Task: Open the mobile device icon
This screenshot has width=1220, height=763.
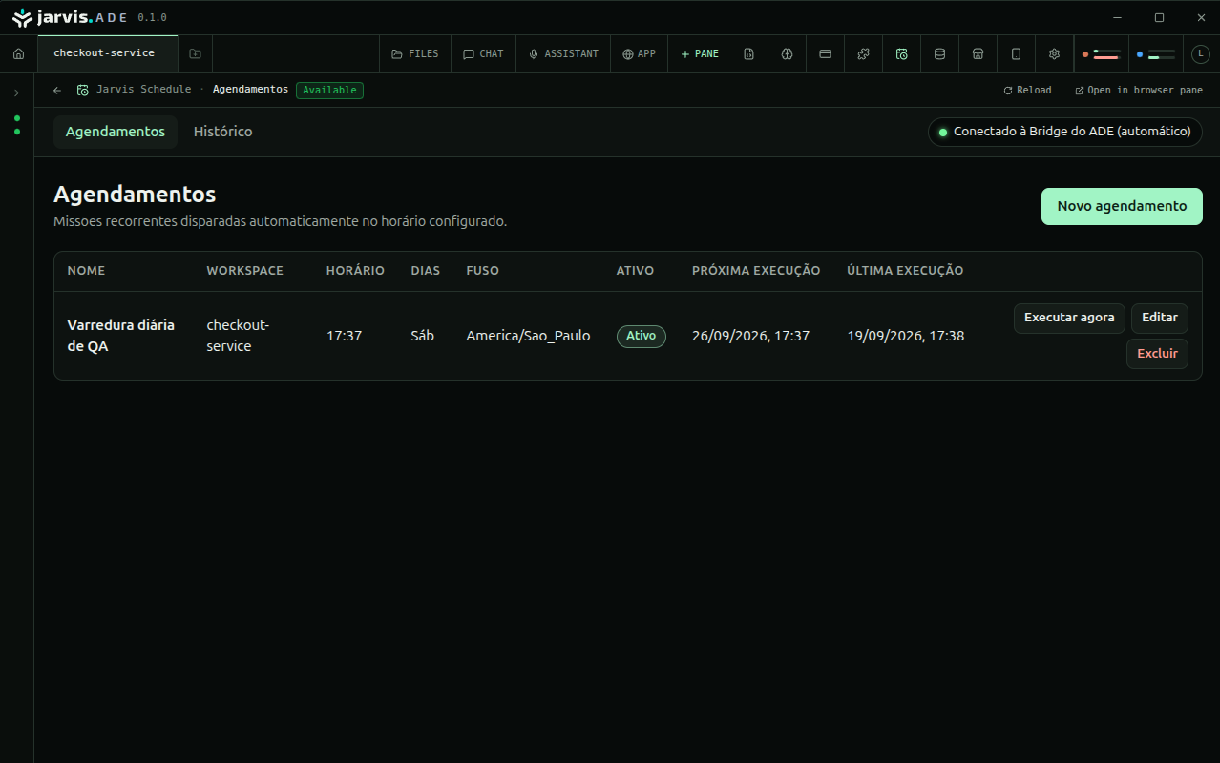Action: click(x=1016, y=54)
